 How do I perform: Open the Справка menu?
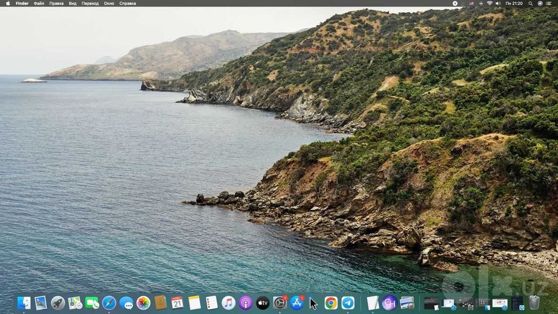pos(127,3)
